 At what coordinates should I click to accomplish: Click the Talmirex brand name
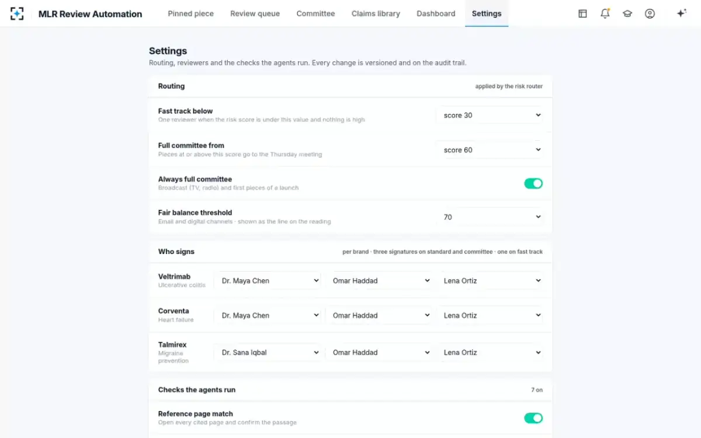pos(172,345)
